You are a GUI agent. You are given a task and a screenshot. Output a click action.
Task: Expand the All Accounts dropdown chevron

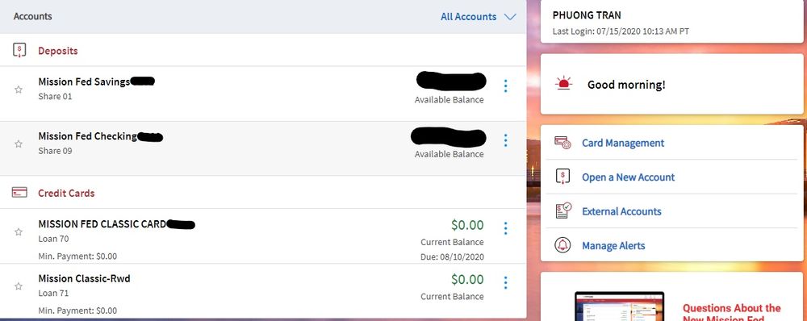tap(510, 17)
